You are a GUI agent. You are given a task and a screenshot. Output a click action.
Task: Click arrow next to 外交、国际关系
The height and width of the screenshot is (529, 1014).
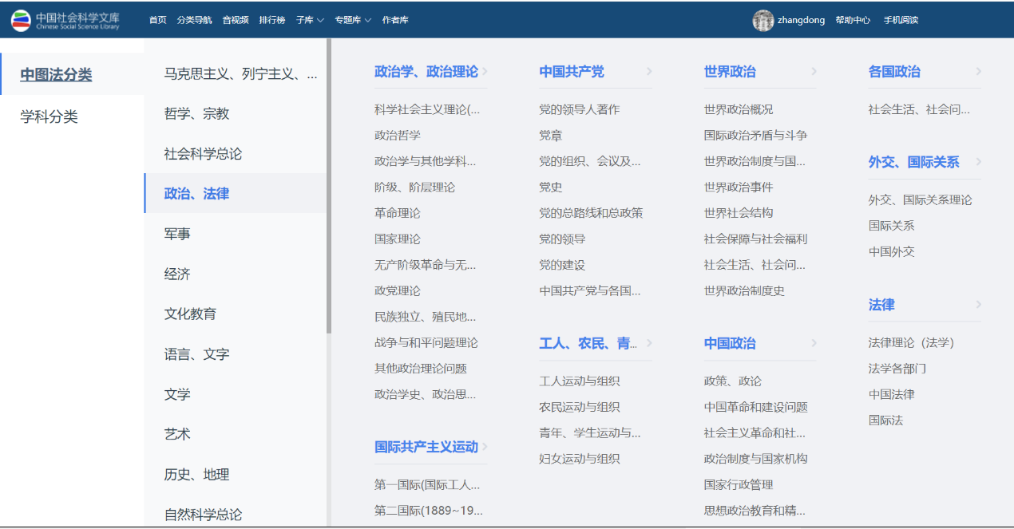(978, 162)
